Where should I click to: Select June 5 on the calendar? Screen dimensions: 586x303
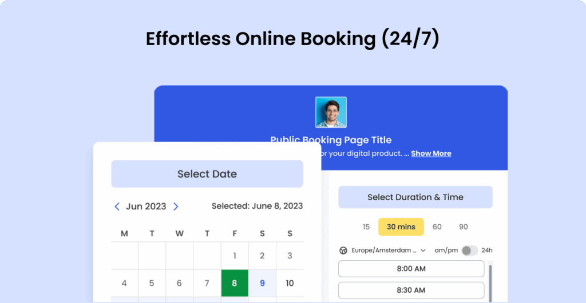point(152,283)
